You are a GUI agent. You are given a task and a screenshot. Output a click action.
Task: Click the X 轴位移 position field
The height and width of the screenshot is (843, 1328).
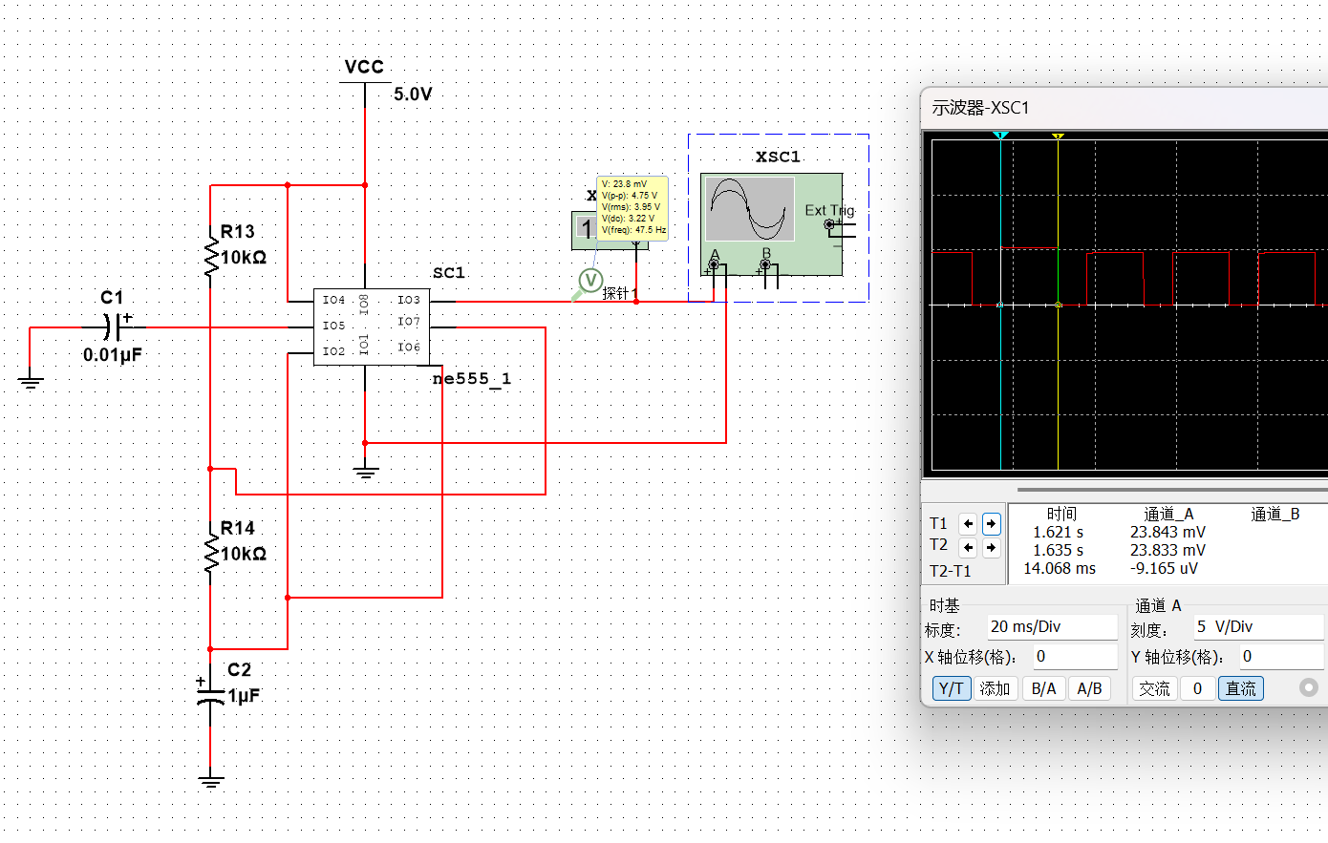pyautogui.click(x=1075, y=657)
